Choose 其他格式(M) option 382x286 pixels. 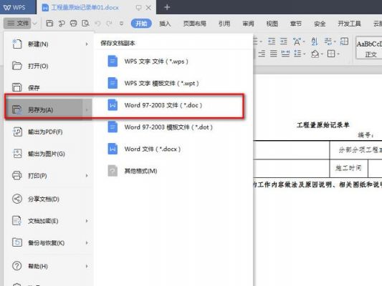pyautogui.click(x=173, y=171)
